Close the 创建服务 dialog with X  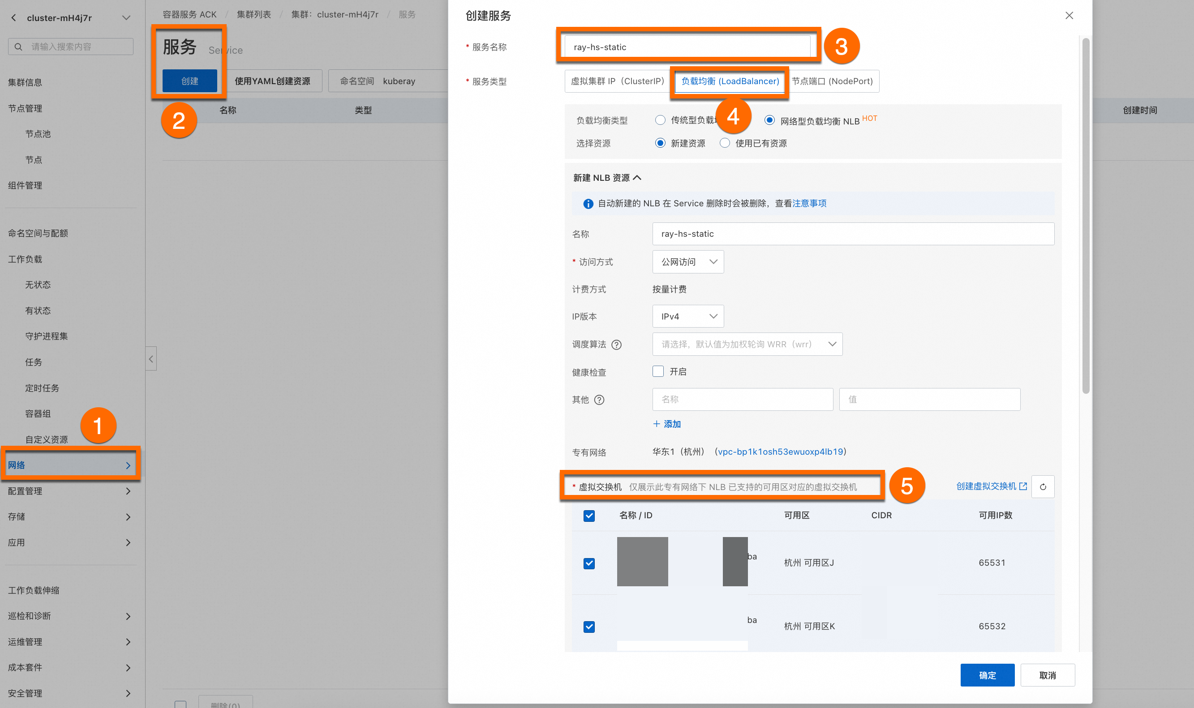pyautogui.click(x=1069, y=15)
